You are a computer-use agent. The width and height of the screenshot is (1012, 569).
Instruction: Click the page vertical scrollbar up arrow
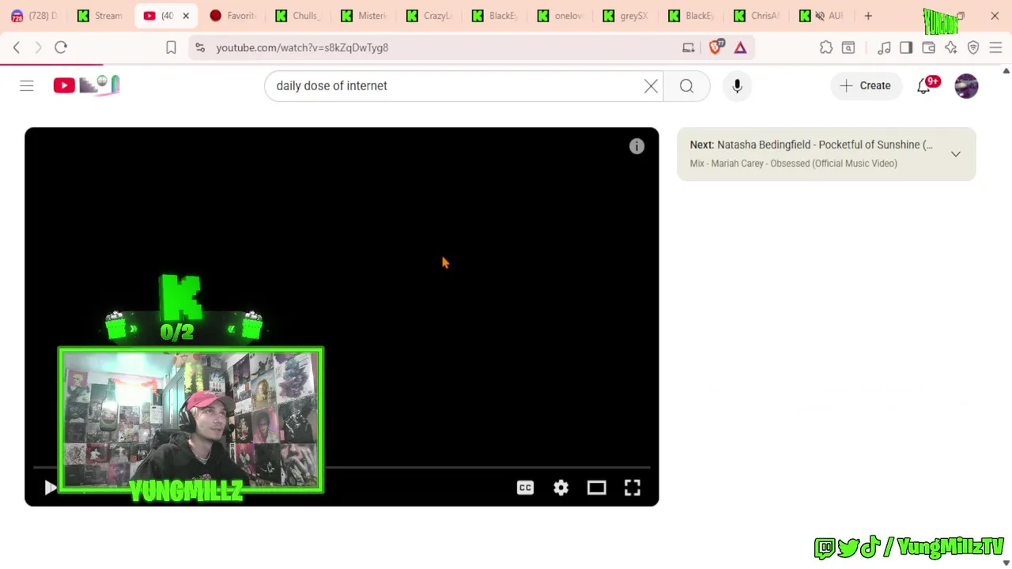tap(1006, 71)
